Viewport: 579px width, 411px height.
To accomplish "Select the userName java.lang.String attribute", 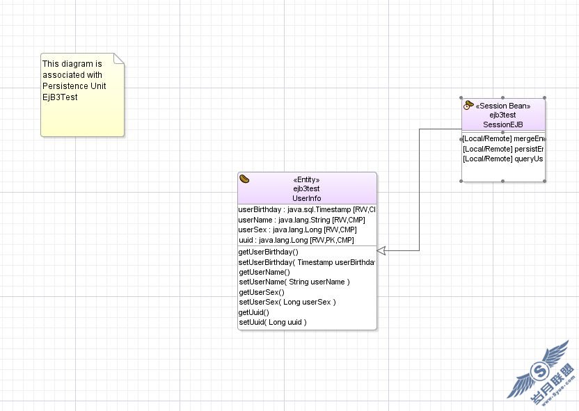I will click(x=302, y=220).
